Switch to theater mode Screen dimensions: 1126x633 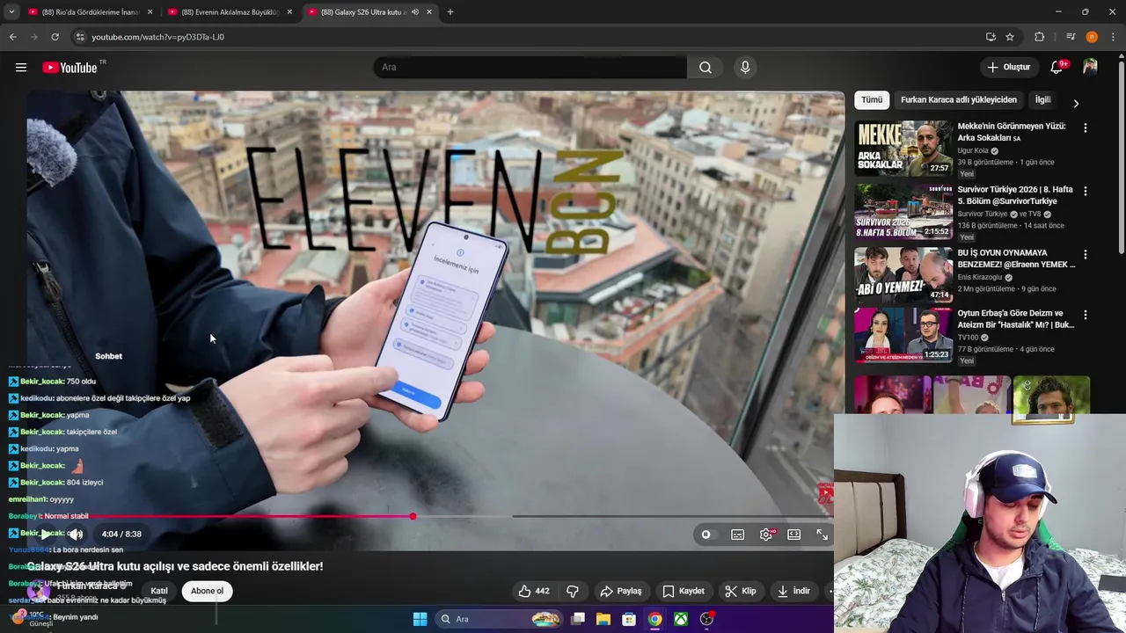(x=794, y=535)
